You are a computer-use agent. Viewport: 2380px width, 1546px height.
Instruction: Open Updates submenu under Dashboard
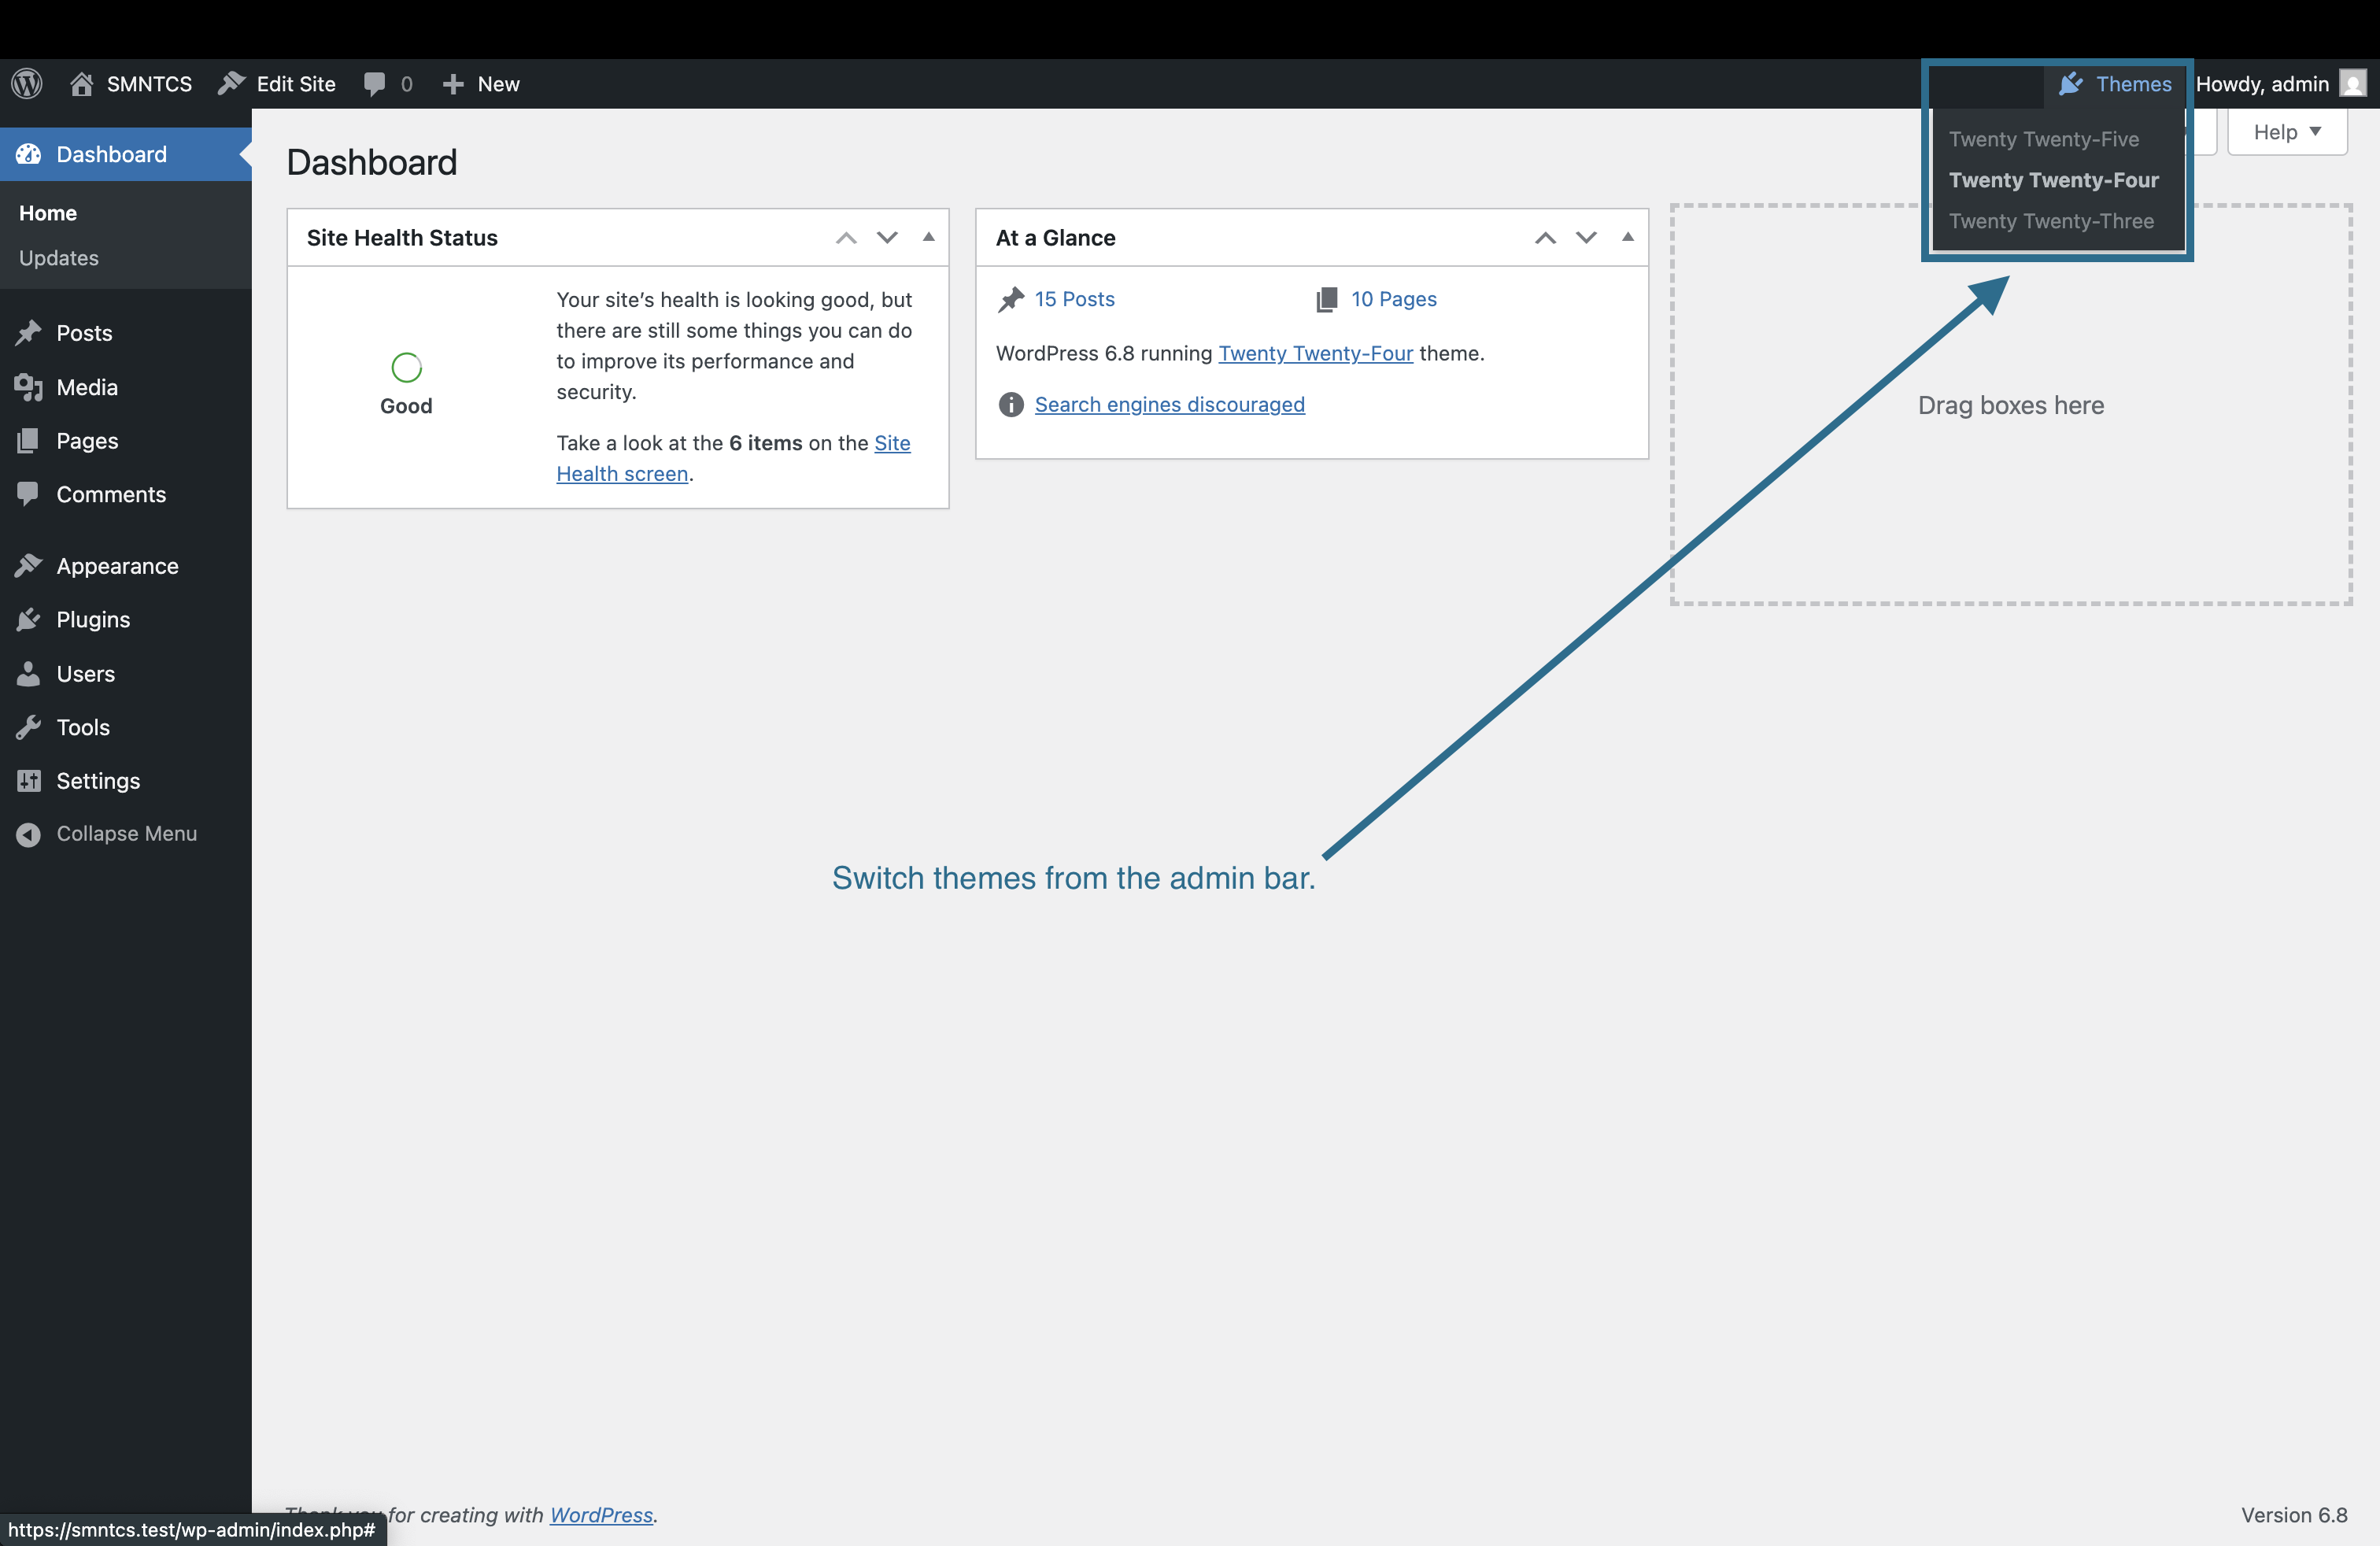click(59, 258)
